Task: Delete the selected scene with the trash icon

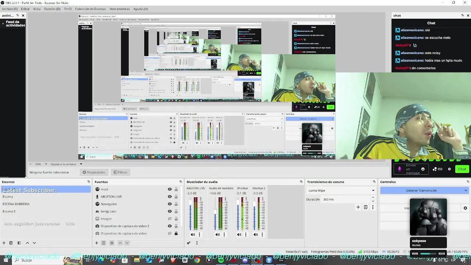Action: (x=11, y=243)
